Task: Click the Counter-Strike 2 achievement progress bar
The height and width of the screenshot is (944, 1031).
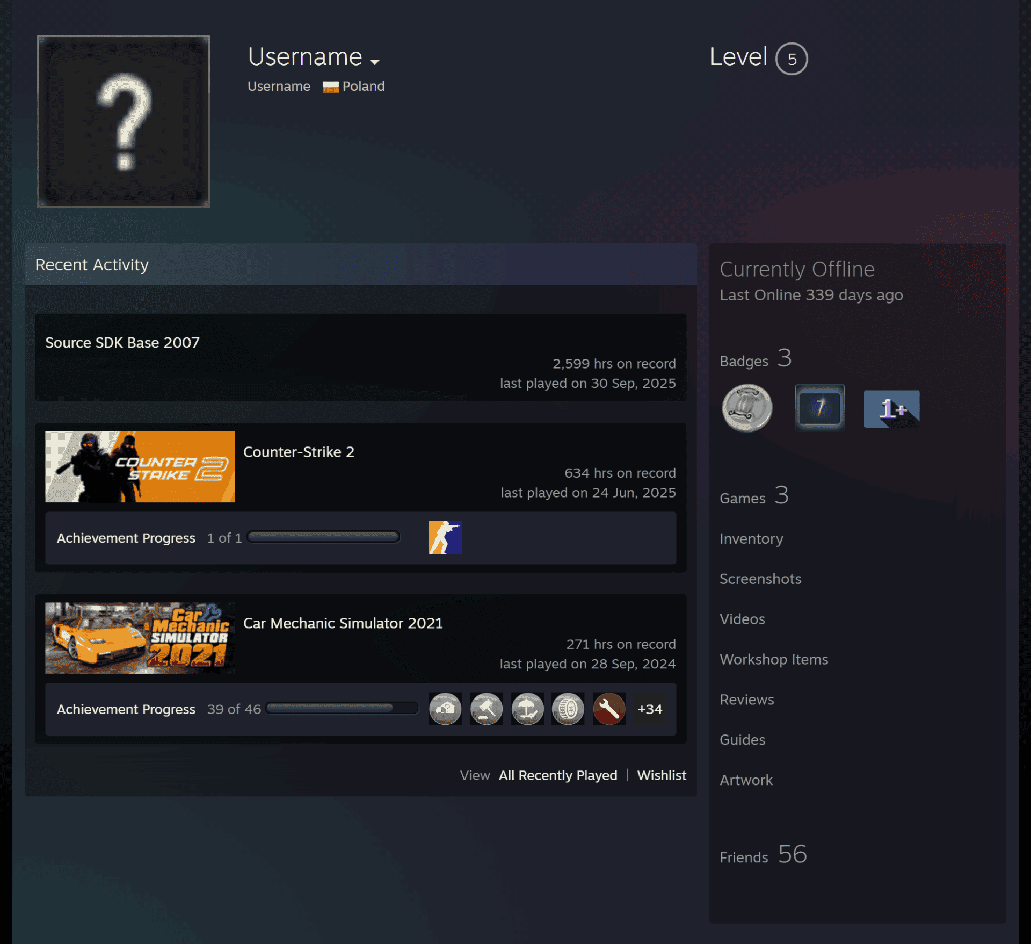Action: point(323,537)
